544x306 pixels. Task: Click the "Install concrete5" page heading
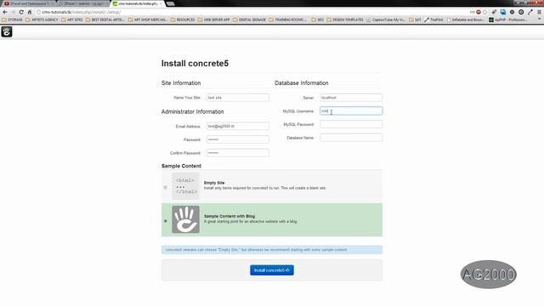click(x=195, y=64)
